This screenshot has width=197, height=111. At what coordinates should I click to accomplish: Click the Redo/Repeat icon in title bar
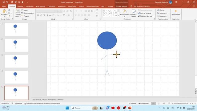point(12,2)
